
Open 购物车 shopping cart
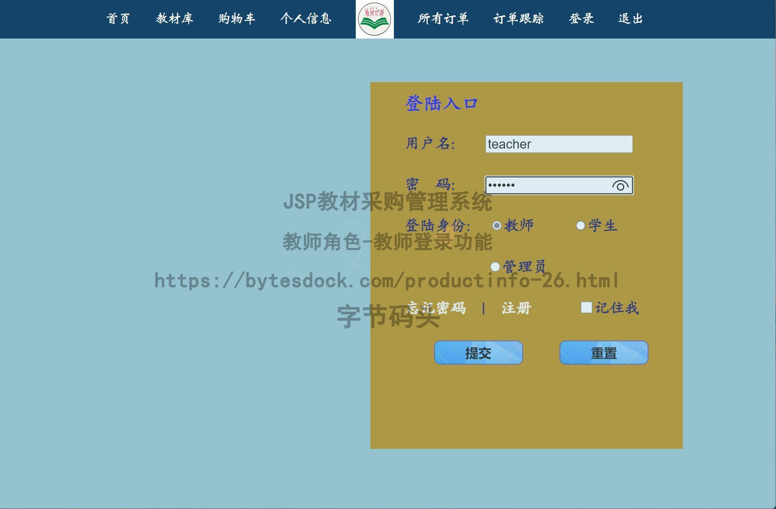236,18
